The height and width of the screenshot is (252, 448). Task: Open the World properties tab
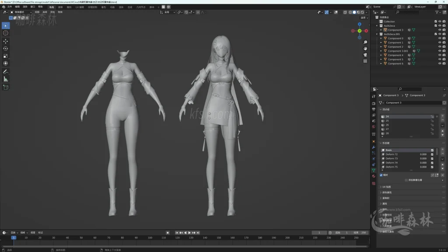point(374,127)
